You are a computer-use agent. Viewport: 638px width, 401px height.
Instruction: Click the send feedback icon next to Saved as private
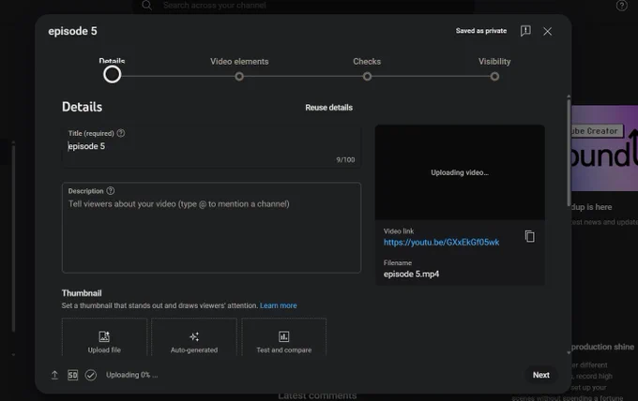[525, 31]
